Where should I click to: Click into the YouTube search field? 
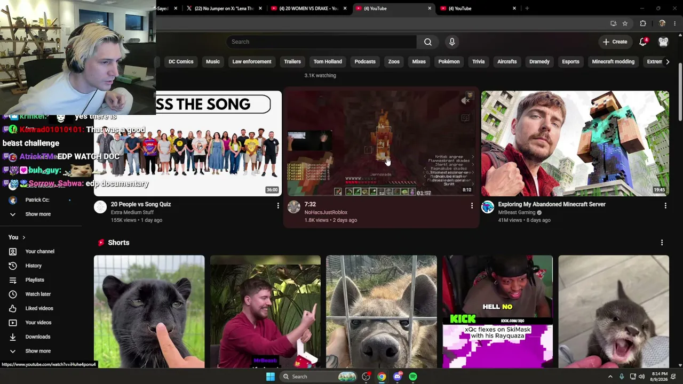[322, 42]
